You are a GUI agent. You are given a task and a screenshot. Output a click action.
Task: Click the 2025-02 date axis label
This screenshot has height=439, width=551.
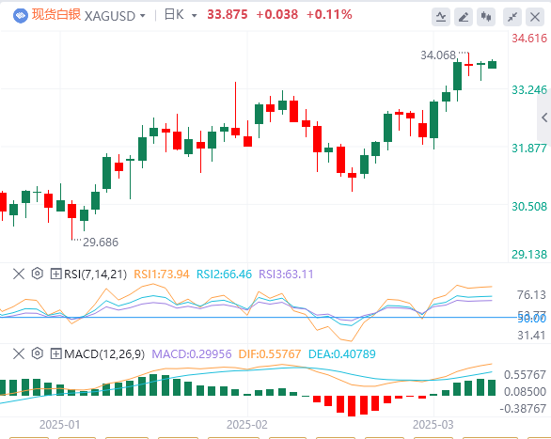247,425
